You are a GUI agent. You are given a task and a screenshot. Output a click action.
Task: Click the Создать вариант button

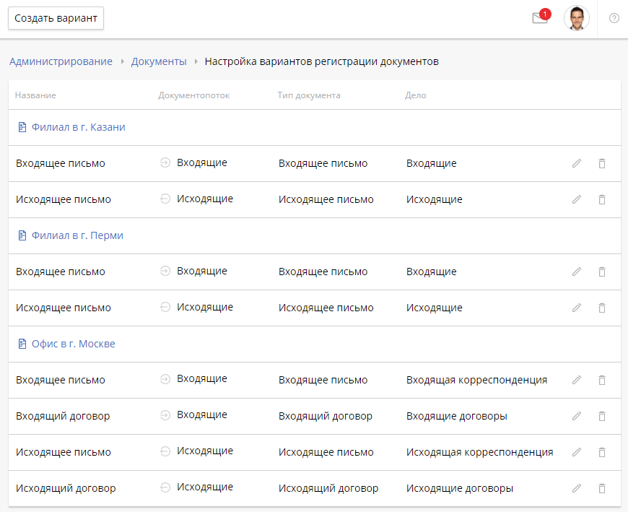click(56, 18)
